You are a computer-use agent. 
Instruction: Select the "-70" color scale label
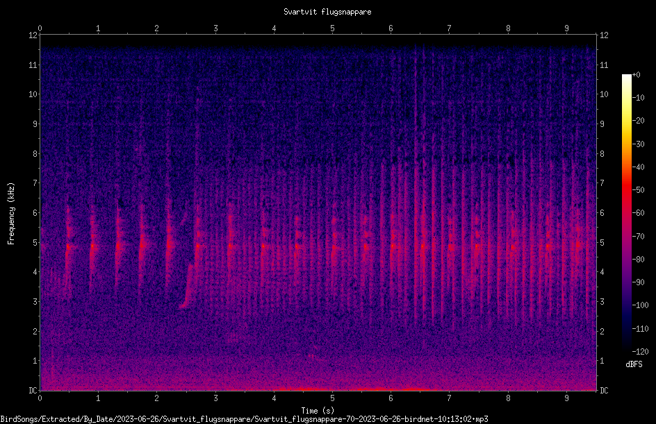pos(639,237)
